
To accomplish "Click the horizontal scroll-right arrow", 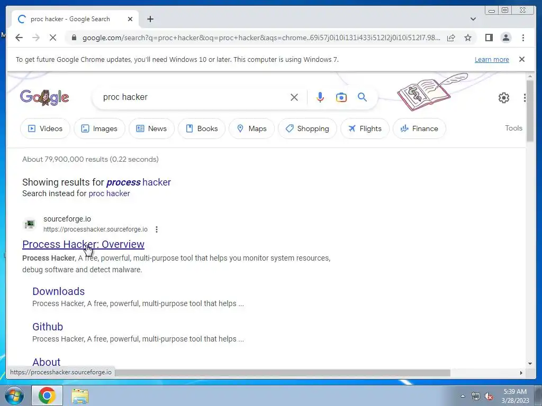I will (521, 373).
